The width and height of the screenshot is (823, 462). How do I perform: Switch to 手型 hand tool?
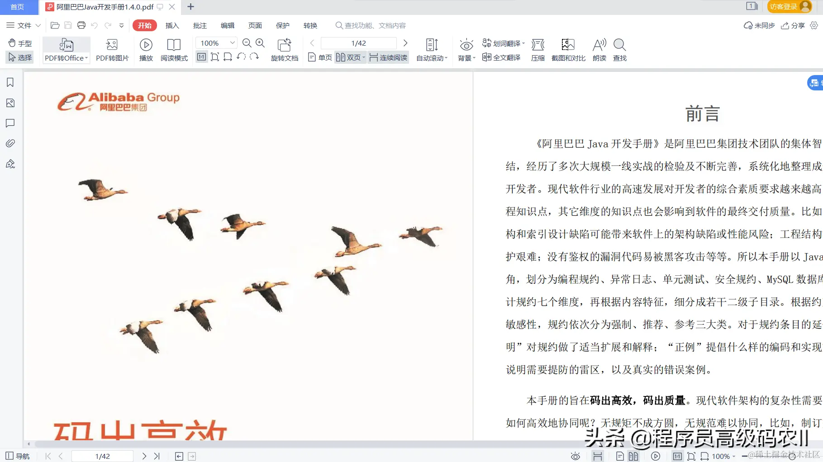pos(20,43)
